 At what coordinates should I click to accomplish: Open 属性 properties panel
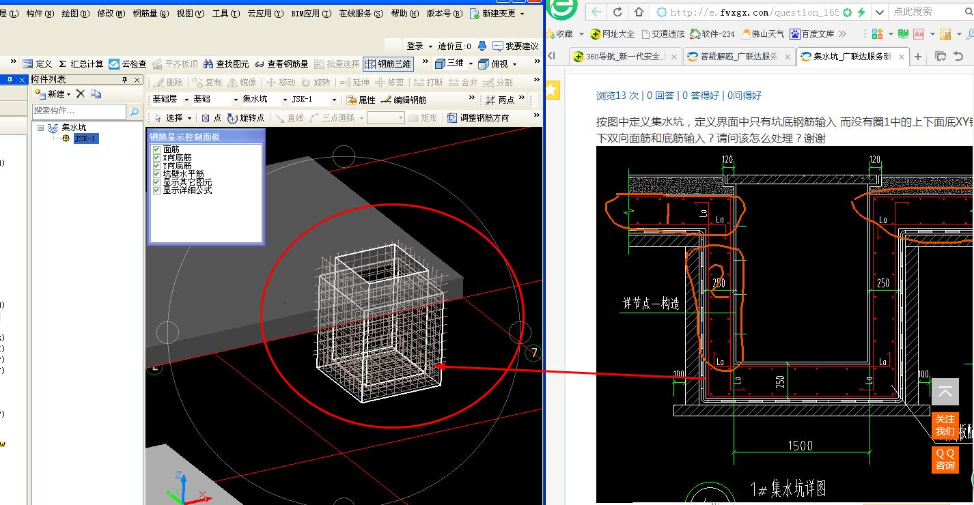click(361, 100)
